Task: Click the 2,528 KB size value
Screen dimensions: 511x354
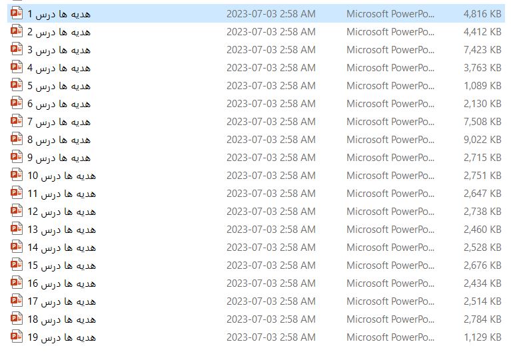Action: [482, 248]
